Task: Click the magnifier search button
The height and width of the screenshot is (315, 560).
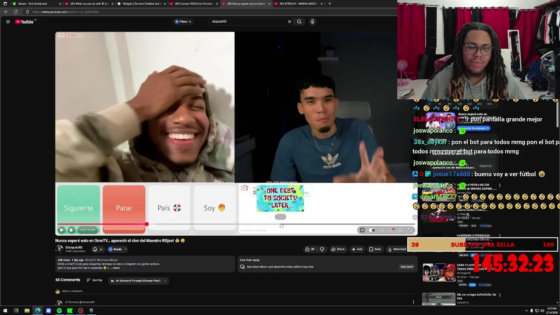Action: point(299,21)
